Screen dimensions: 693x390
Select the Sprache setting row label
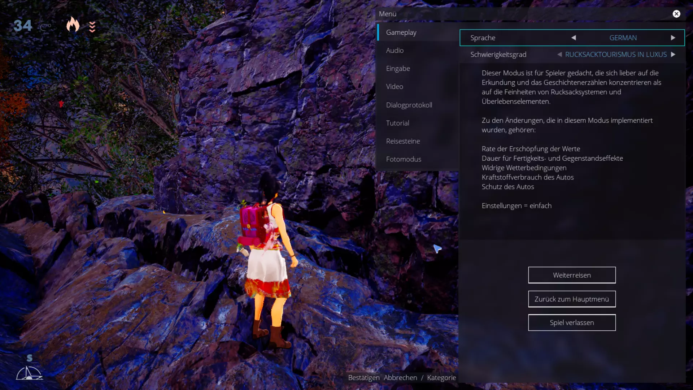(483, 38)
